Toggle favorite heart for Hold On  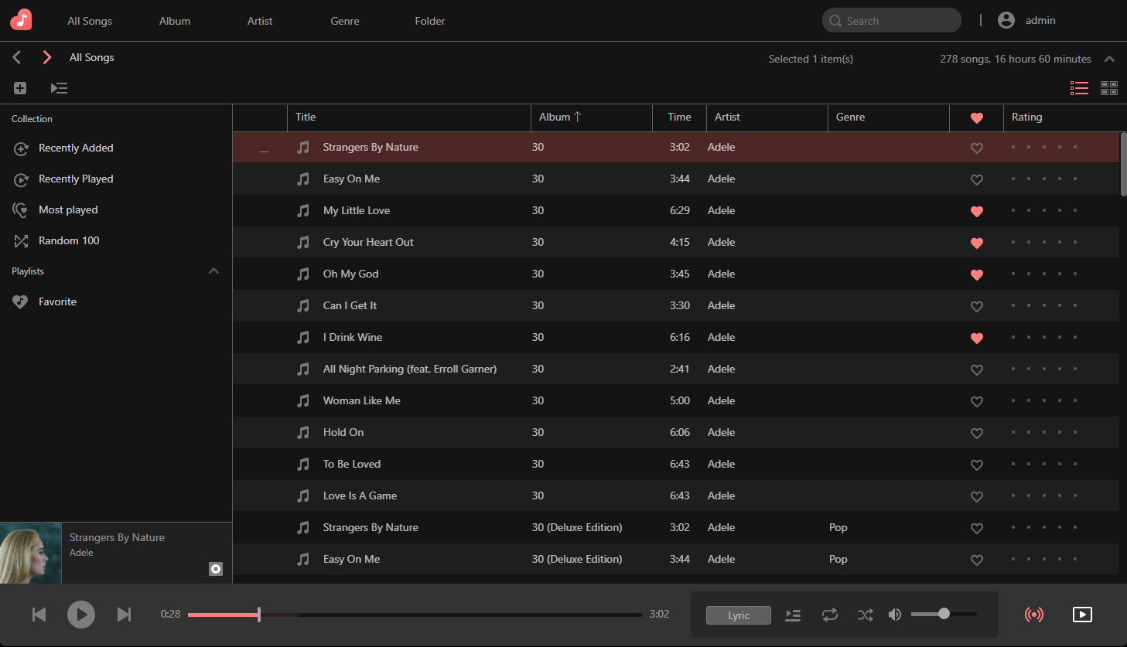click(977, 433)
